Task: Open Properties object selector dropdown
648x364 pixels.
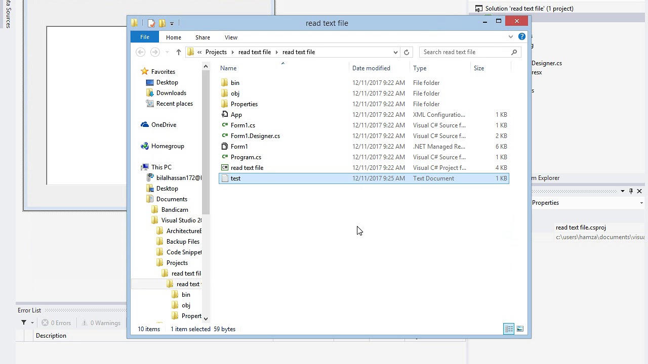Action: point(641,203)
